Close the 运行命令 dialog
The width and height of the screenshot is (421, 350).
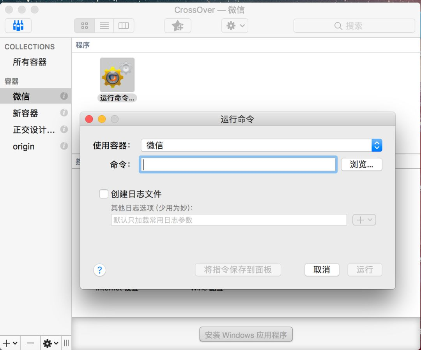pos(89,119)
